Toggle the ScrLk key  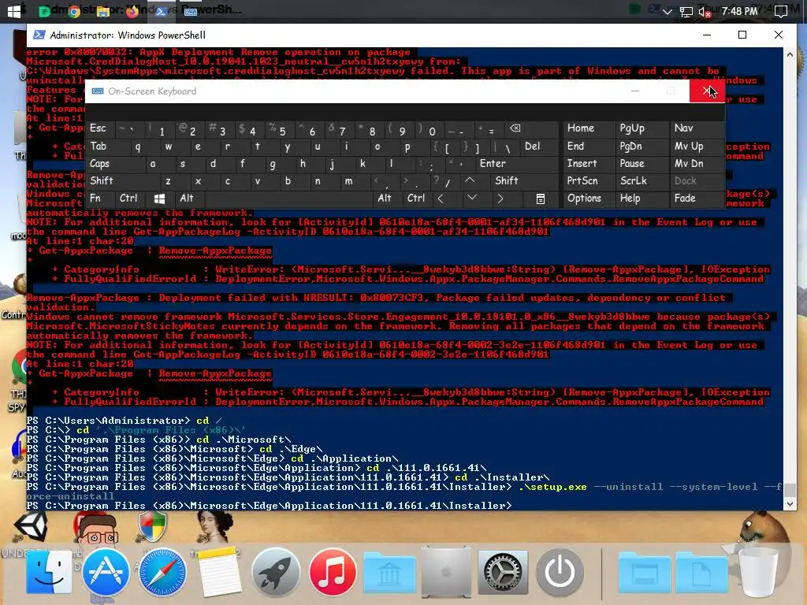tap(642, 181)
